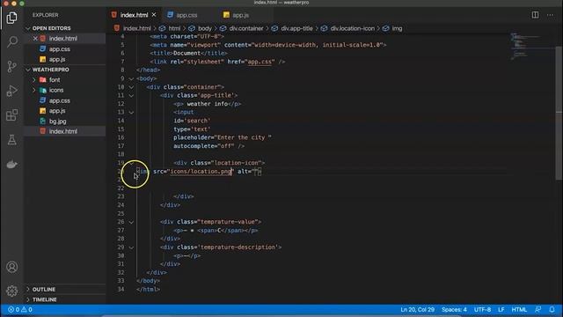Fold the input tag at line 13
This screenshot has height=317, width=563.
(131, 112)
